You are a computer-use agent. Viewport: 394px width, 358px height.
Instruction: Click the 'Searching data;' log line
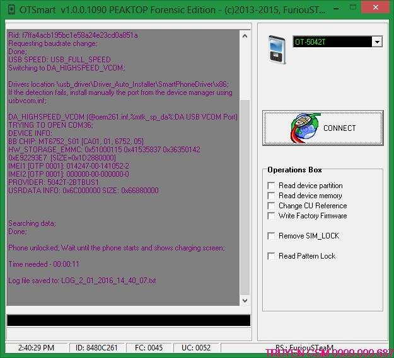coord(32,223)
